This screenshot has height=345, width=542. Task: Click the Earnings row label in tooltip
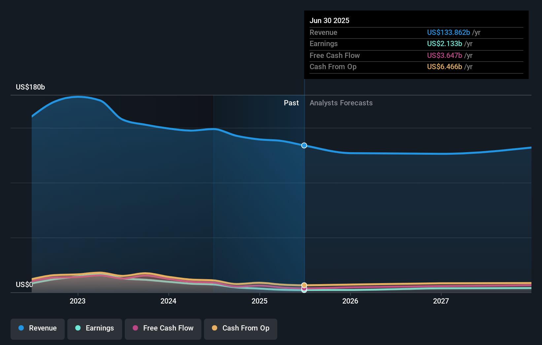point(324,44)
